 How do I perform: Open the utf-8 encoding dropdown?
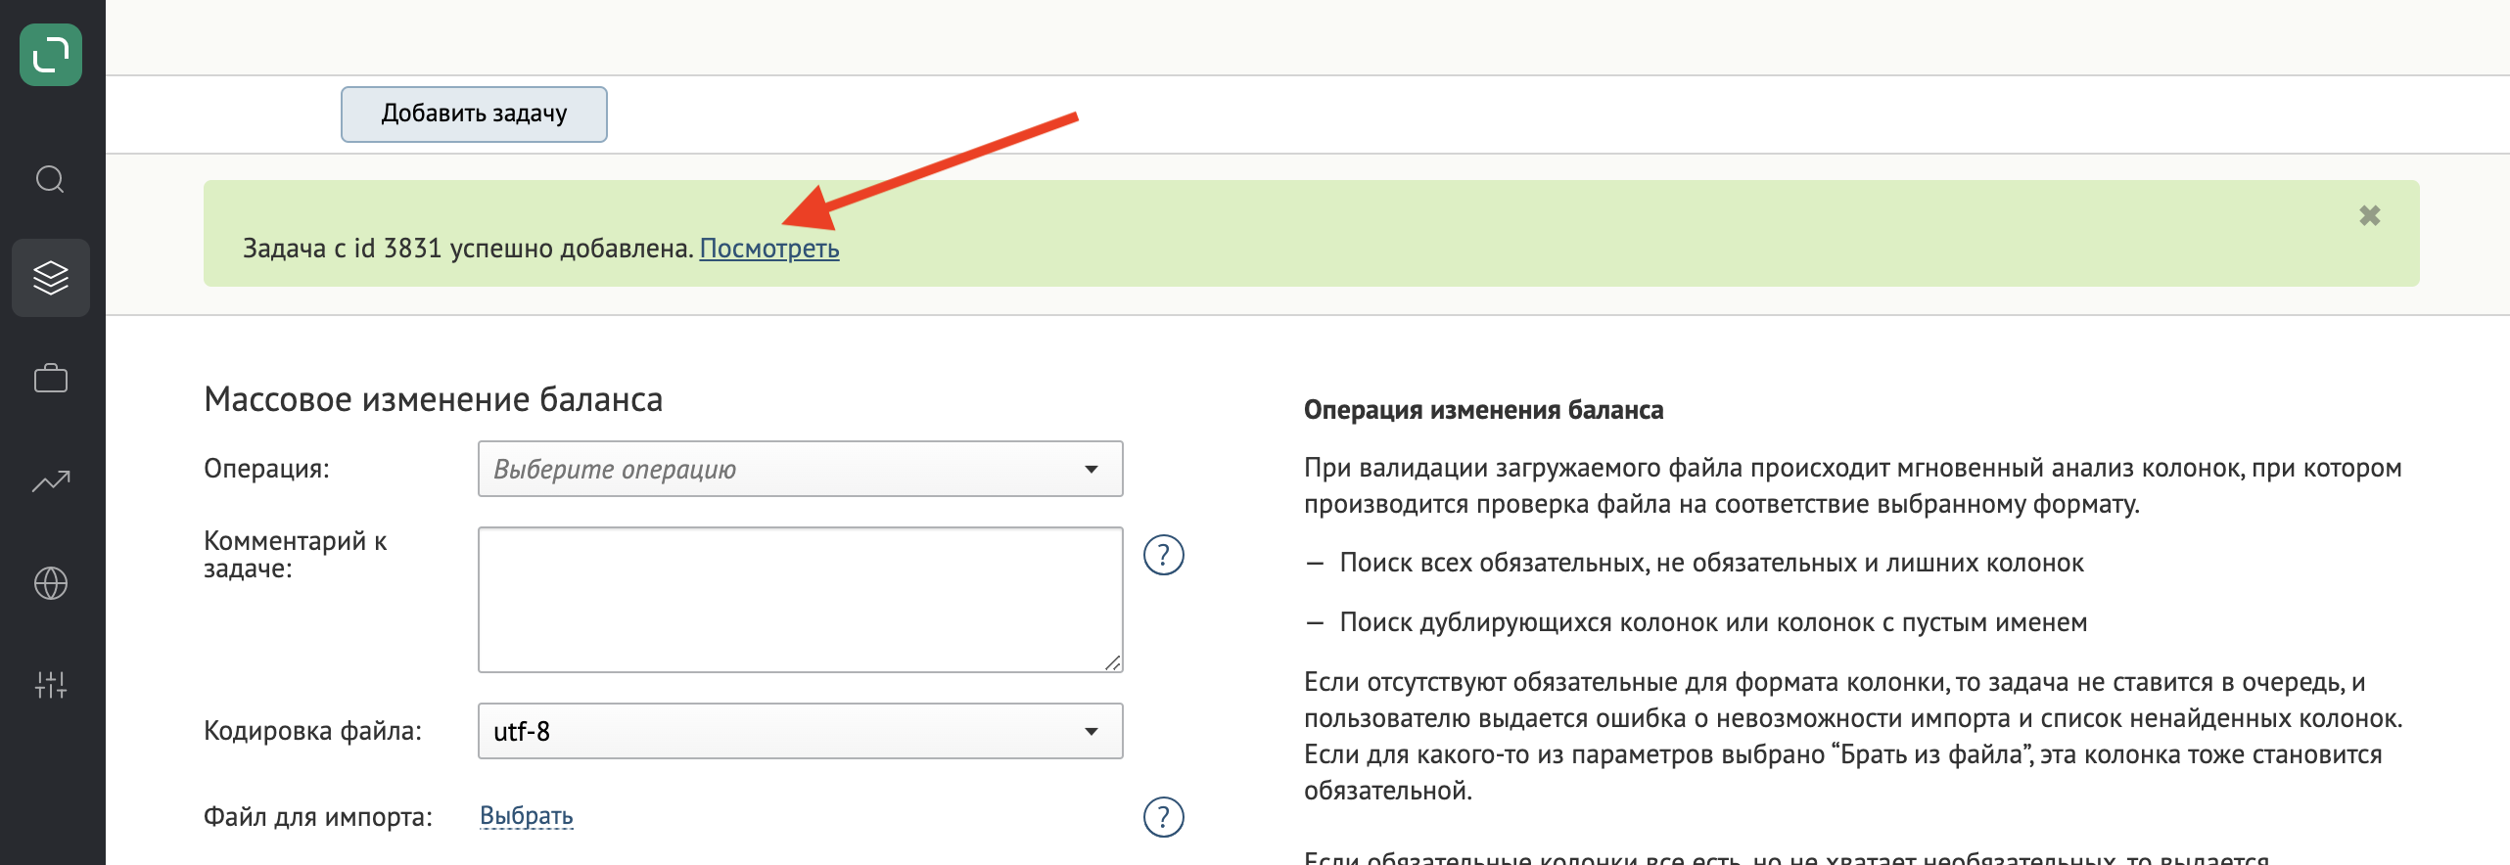801,731
